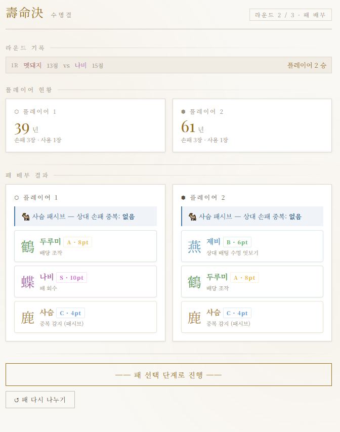Click Player 2's 61 년 lifespan value
340x432 pixels.
192,128
